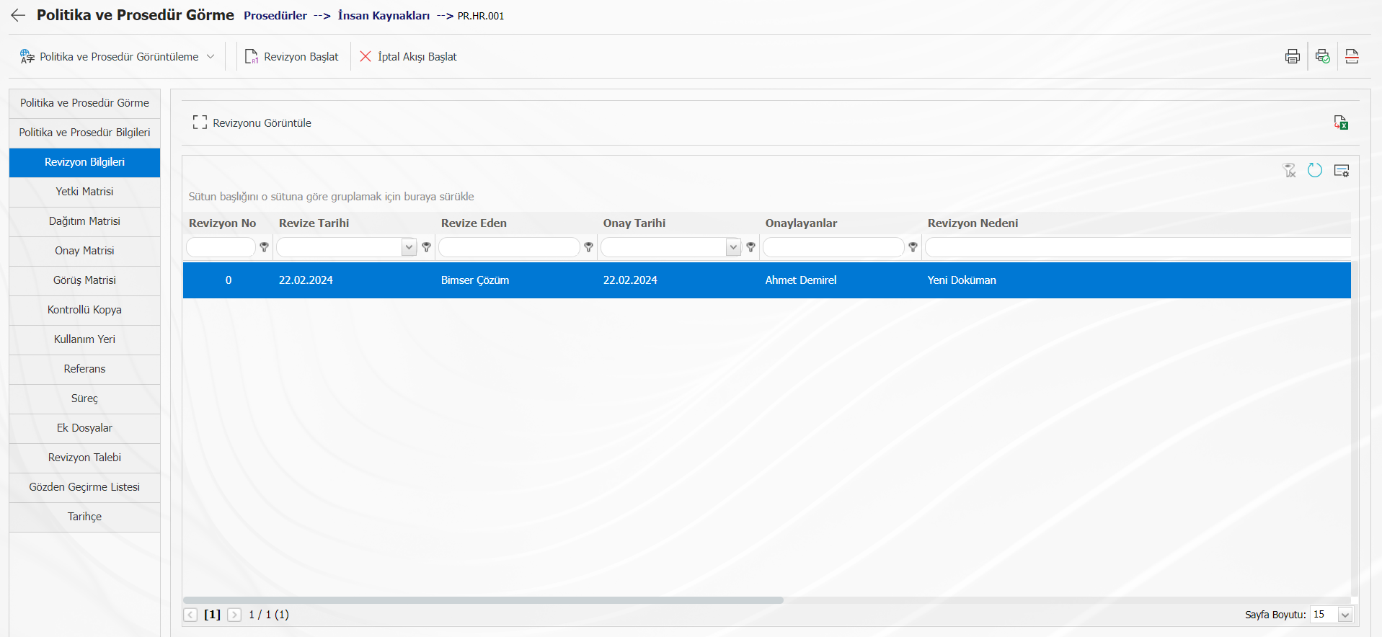Screen dimensions: 1382x637
Task: Click Onaylayanlar filter input
Action: tap(833, 247)
